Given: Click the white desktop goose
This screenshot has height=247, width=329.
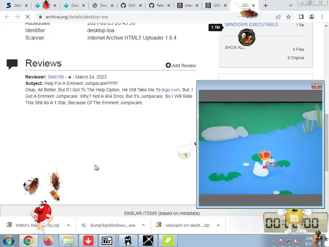Looking at the screenshot, I should point(186,150).
